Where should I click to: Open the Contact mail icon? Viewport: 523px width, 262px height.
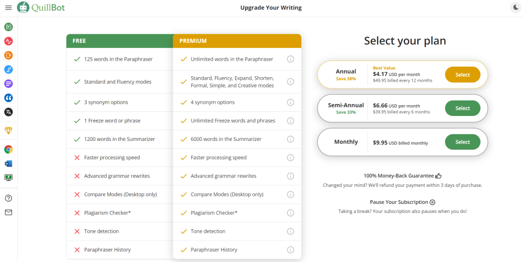pos(8,212)
